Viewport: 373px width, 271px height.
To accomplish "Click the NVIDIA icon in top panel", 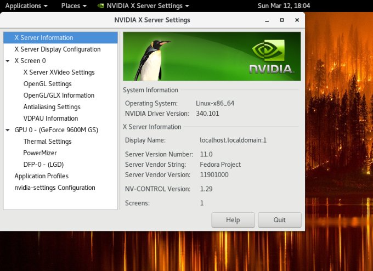I will tap(100, 6).
